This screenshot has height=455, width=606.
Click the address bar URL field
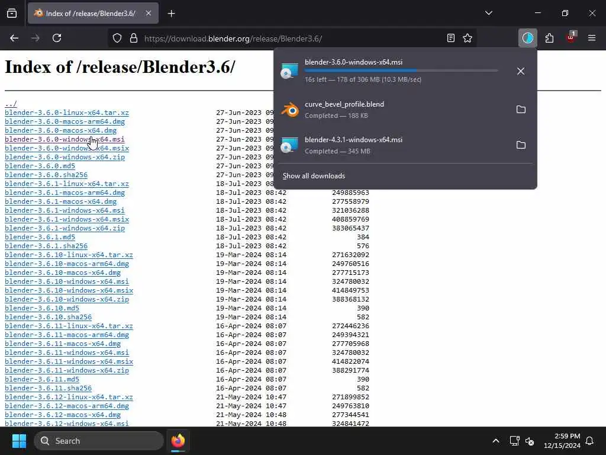(x=292, y=39)
